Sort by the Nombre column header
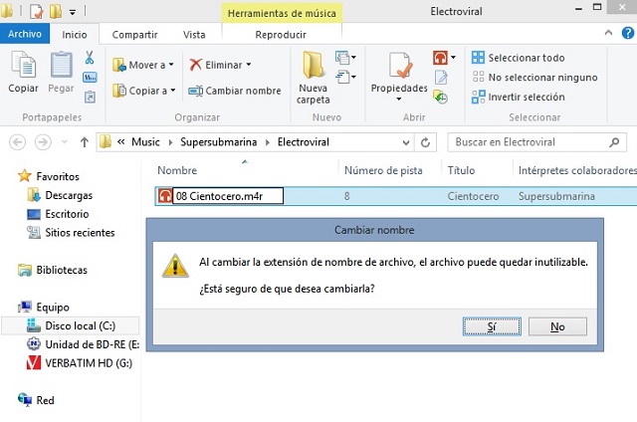This screenshot has width=637, height=422. pyautogui.click(x=177, y=170)
